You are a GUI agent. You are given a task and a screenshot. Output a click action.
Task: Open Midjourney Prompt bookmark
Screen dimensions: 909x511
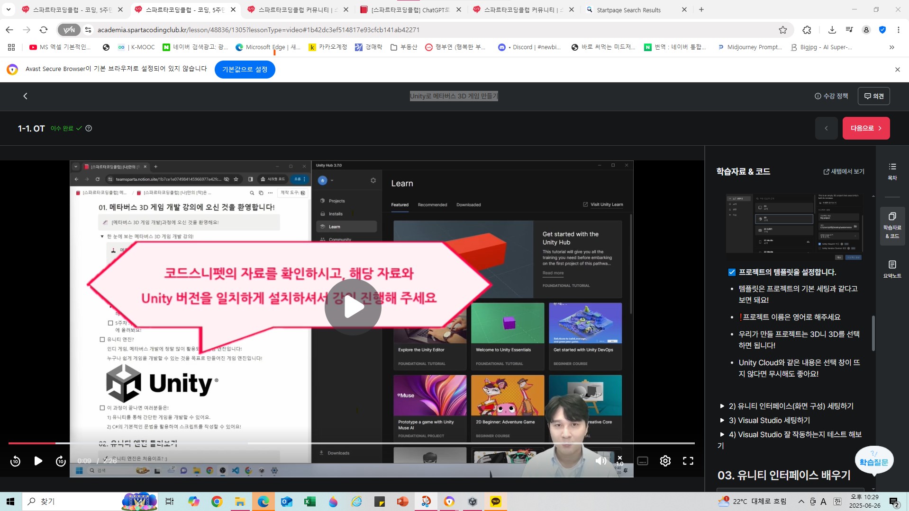pos(750,47)
